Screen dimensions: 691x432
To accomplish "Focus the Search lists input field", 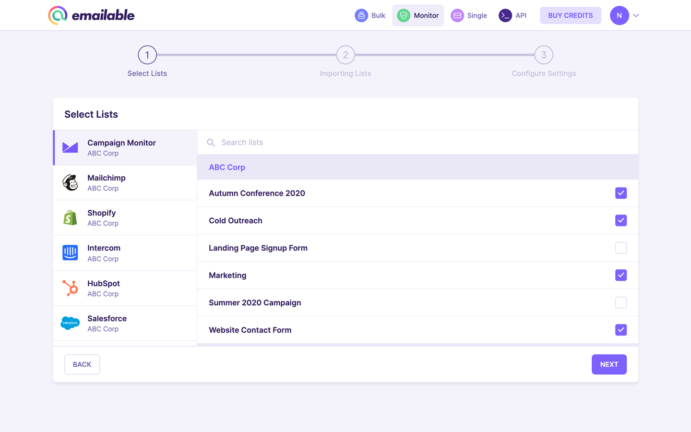I will [417, 143].
